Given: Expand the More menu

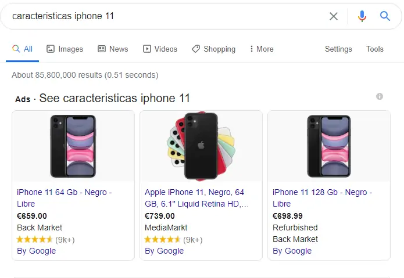Looking at the screenshot, I should 261,49.
